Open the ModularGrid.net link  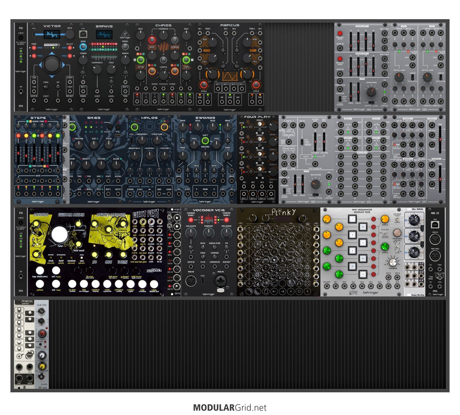pos(230,407)
